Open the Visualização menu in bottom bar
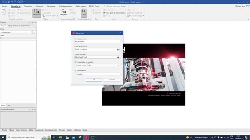The height and width of the screenshot is (140, 250). [x=39, y=130]
